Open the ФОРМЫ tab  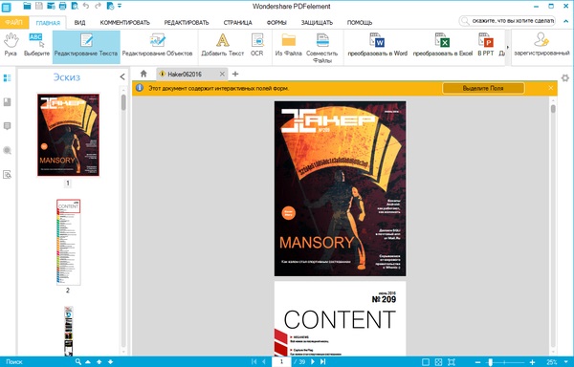tap(276, 23)
